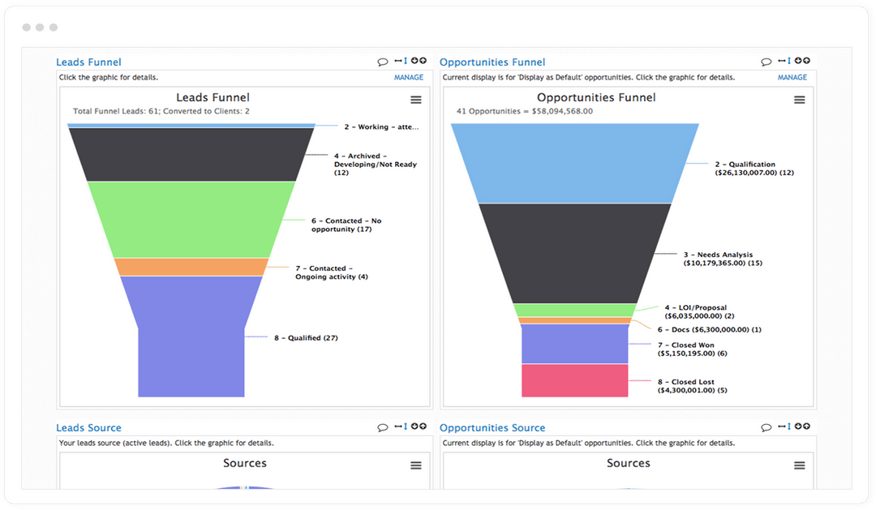Screen dimensions: 876x510
Task: Open comments for the Opportunities Source panel
Action: [766, 428]
